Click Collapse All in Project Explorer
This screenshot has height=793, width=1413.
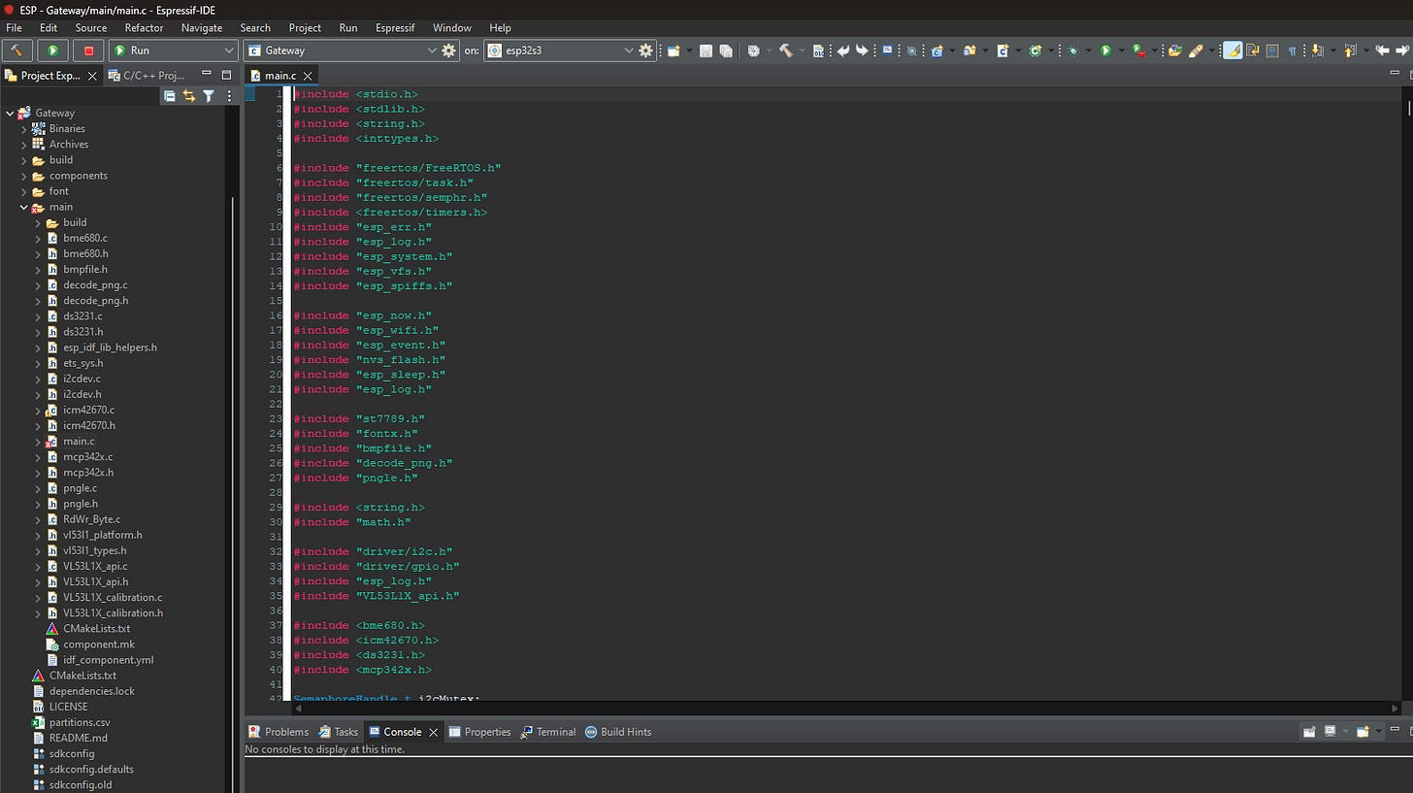(170, 96)
